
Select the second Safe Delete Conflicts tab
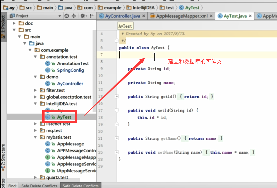[81, 186]
